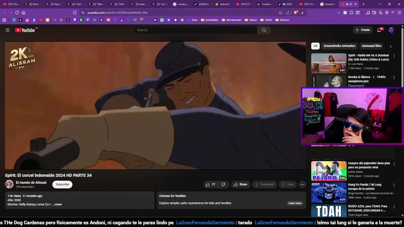404x227 pixels.
Task: Open the WhatsApp bookmark icon
Action: (x=162, y=20)
